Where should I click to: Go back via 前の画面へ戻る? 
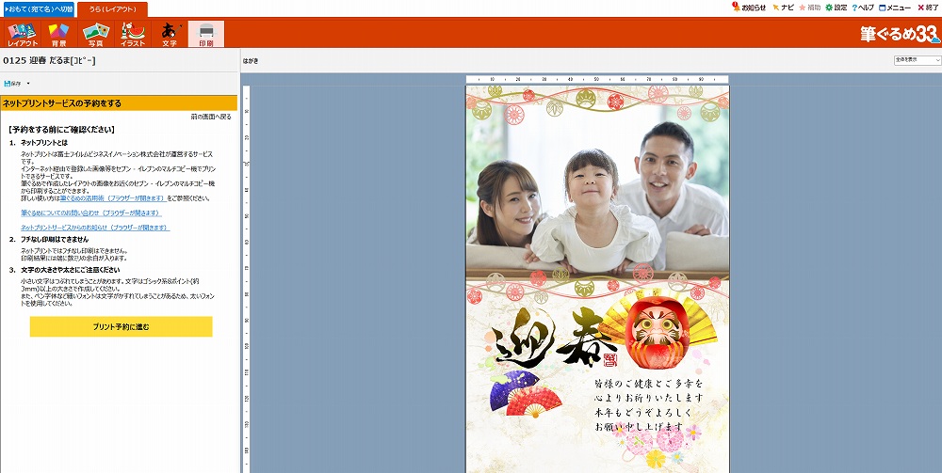pos(210,118)
